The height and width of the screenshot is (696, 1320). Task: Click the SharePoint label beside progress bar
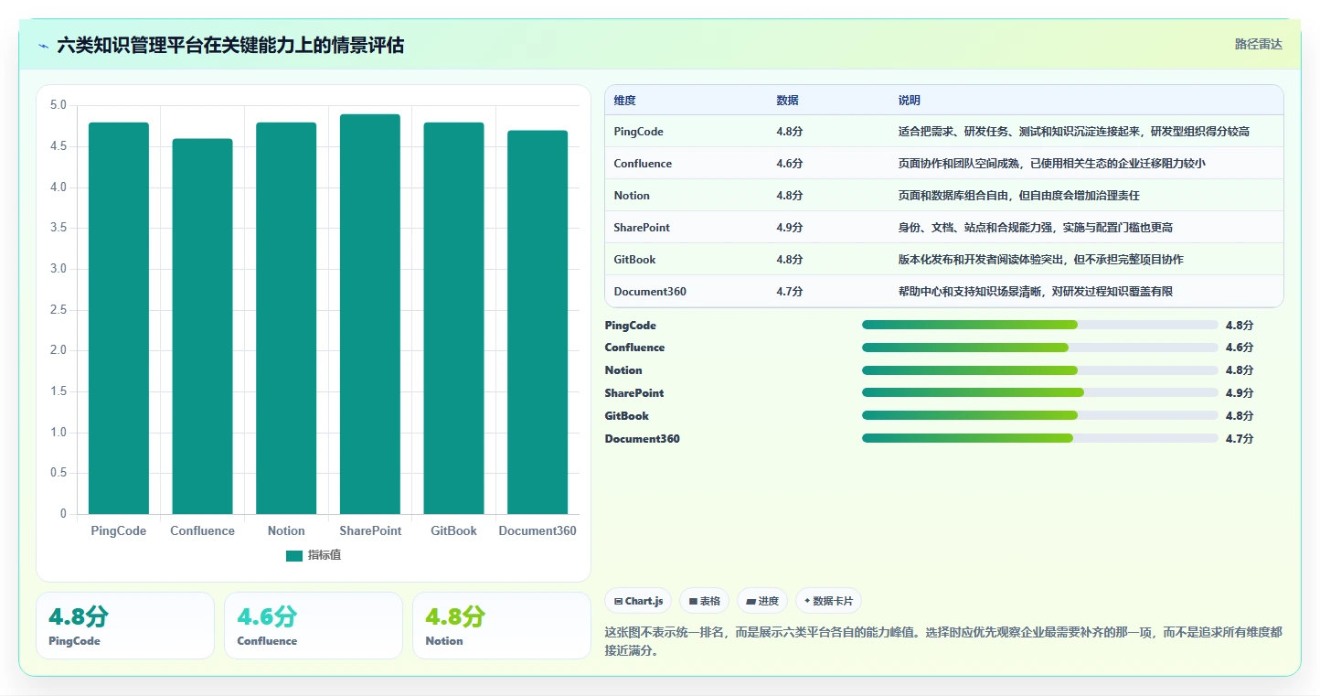click(634, 393)
